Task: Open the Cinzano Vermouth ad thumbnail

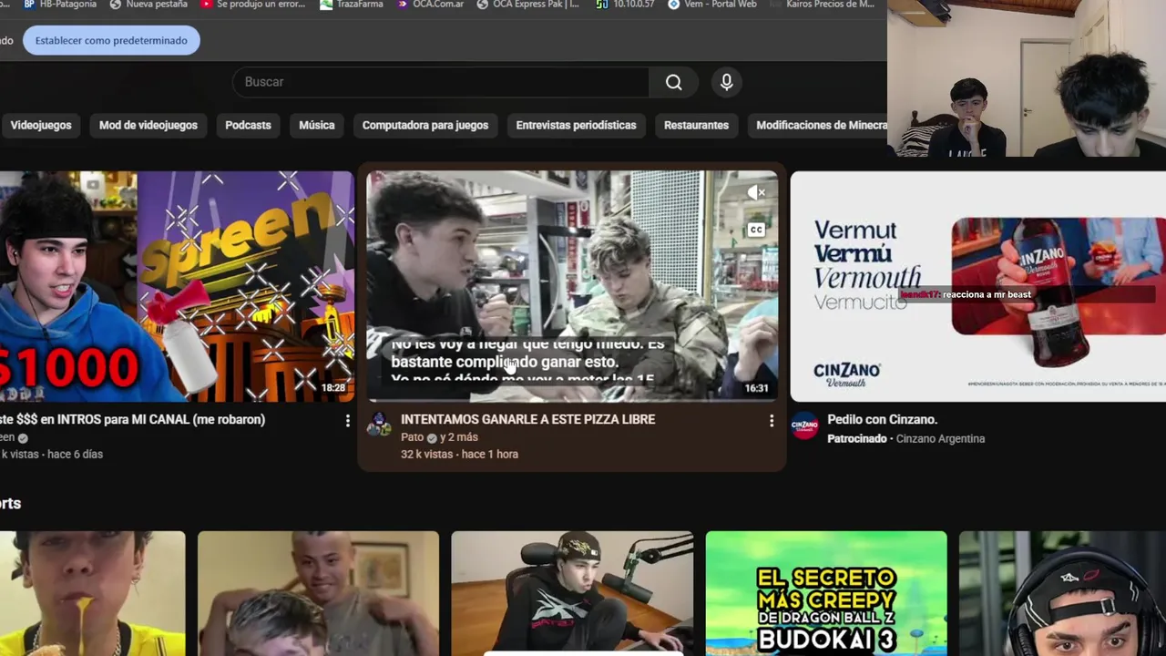Action: [x=977, y=286]
